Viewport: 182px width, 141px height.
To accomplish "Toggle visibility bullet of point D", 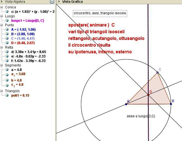I will tap(7, 43).
